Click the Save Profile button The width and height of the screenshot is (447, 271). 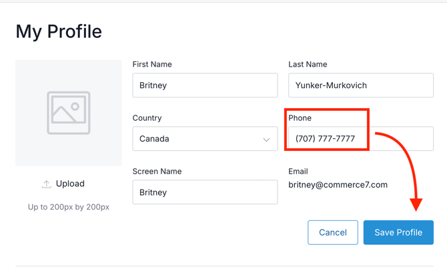click(398, 232)
